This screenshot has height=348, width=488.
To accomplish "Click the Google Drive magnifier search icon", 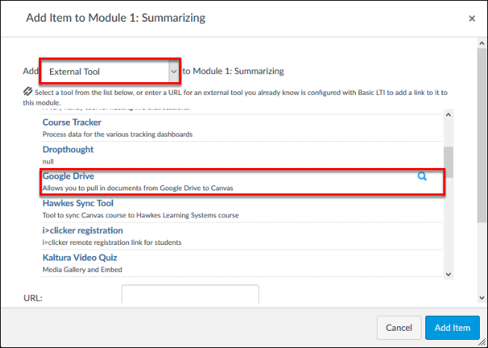I will coord(422,177).
